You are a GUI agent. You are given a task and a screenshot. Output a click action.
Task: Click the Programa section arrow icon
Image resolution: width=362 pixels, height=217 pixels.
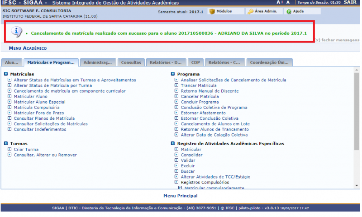pyautogui.click(x=173, y=74)
